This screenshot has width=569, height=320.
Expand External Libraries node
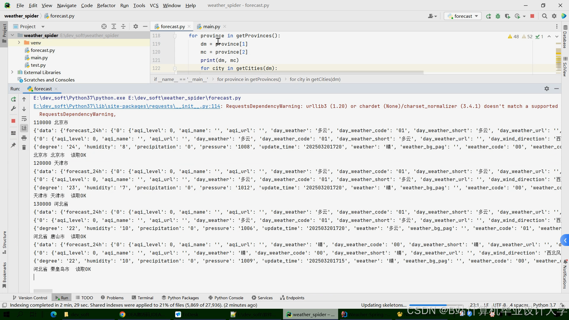click(x=12, y=72)
